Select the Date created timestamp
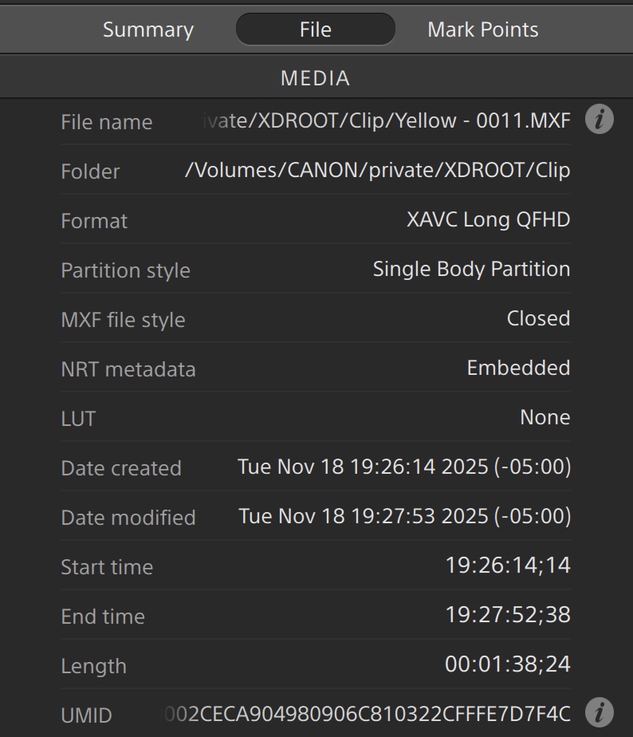Image resolution: width=633 pixels, height=737 pixels. tap(404, 467)
